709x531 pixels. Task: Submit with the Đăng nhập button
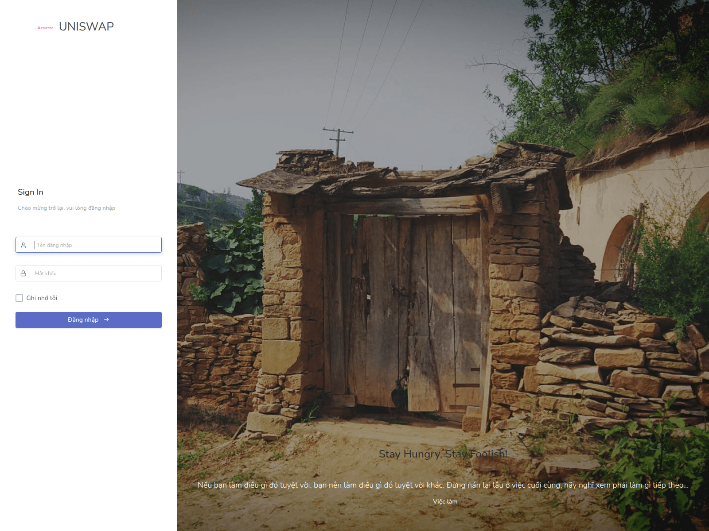(89, 320)
